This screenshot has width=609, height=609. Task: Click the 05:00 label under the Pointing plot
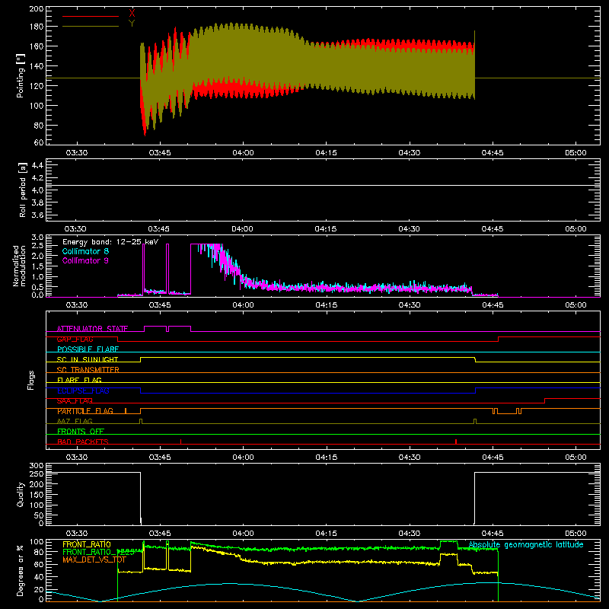(x=576, y=153)
